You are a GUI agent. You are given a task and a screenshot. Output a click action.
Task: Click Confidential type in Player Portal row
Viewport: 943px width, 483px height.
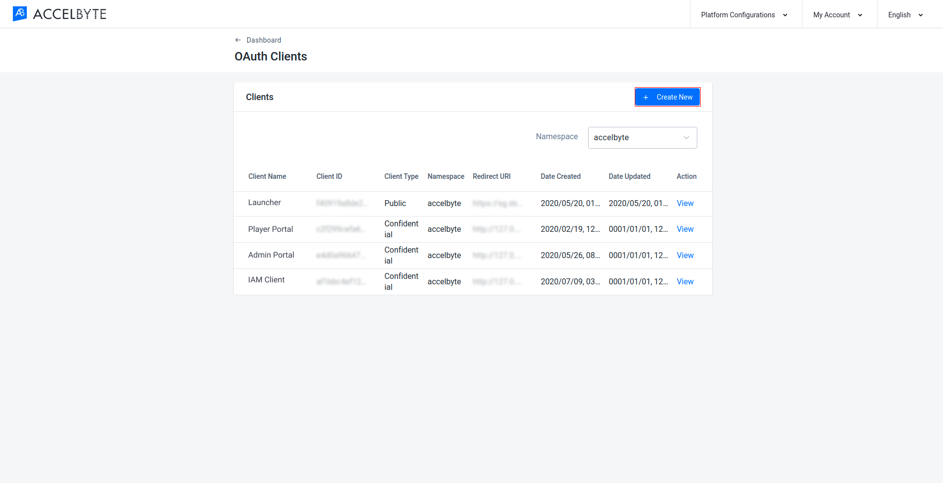coord(401,229)
